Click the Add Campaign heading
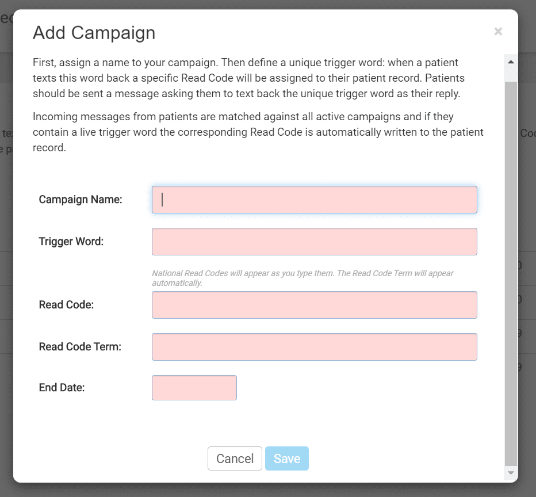Viewport: 536px width, 497px height. pos(94,33)
